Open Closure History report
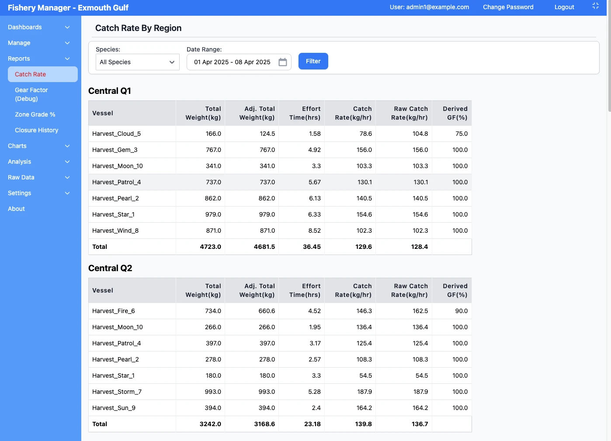The width and height of the screenshot is (611, 441). pyautogui.click(x=37, y=130)
